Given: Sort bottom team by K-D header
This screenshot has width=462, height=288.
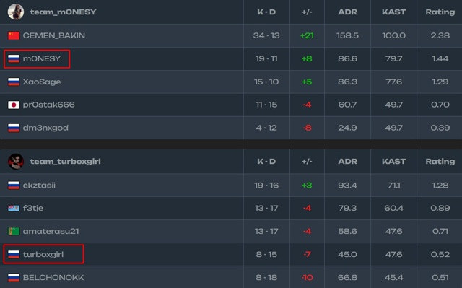Looking at the screenshot, I should pyautogui.click(x=266, y=162).
